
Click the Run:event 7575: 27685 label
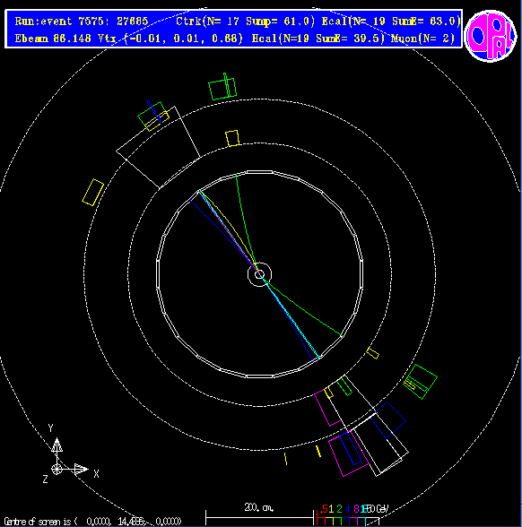[82, 22]
